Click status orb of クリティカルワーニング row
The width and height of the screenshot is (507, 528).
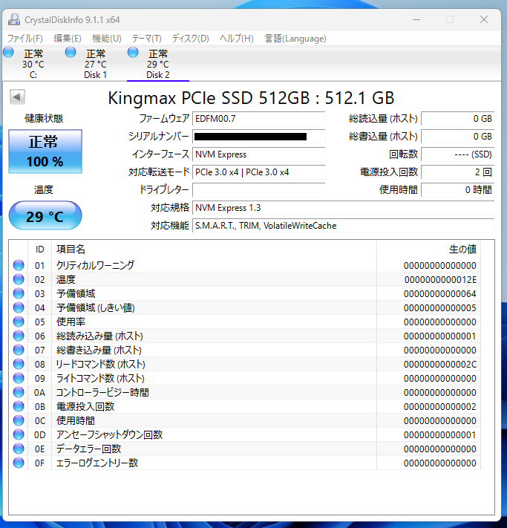point(19,265)
